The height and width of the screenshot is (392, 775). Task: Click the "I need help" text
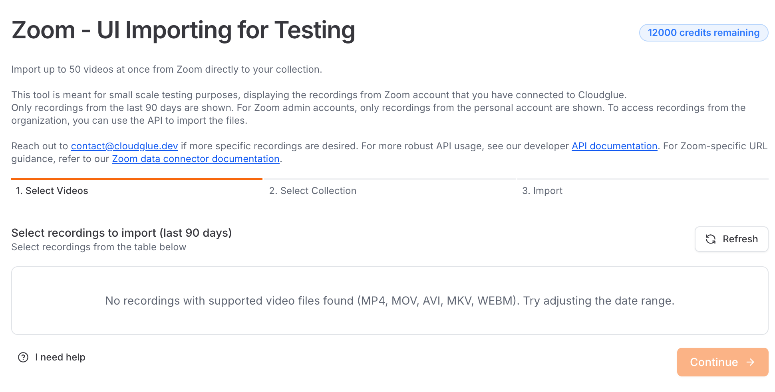click(60, 357)
